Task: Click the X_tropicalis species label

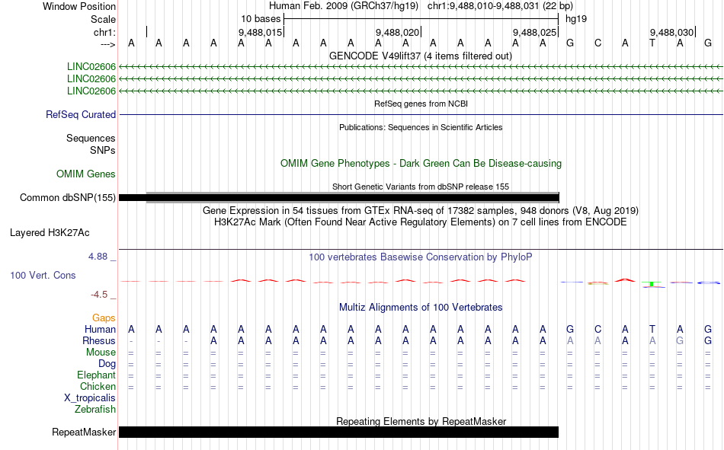Action: click(x=90, y=398)
